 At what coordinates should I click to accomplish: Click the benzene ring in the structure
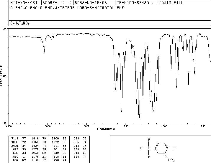(x=161, y=148)
